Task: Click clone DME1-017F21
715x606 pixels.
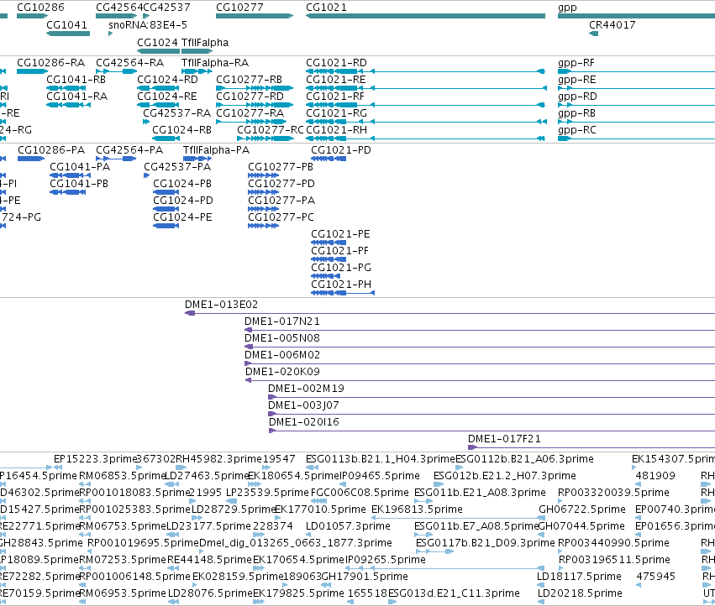Action: point(504,440)
